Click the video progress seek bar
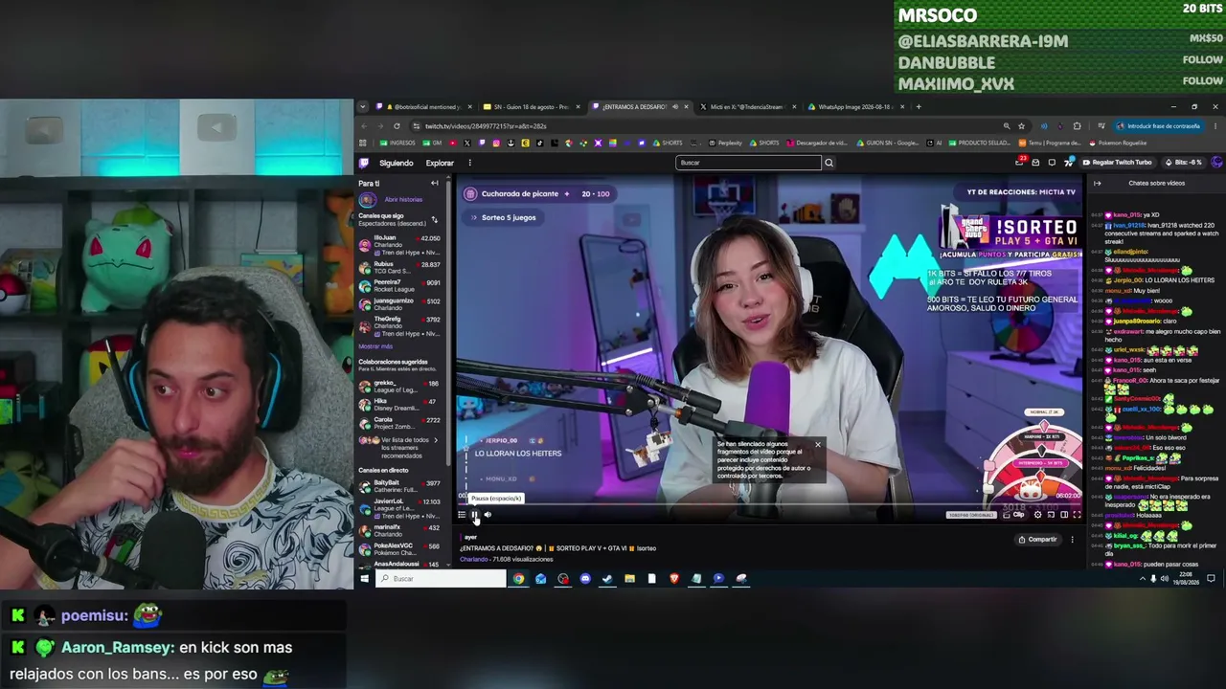Screen dimensions: 1226x689 click(x=769, y=504)
